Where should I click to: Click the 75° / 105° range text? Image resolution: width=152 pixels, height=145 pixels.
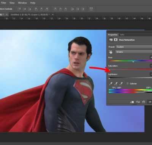116,88
